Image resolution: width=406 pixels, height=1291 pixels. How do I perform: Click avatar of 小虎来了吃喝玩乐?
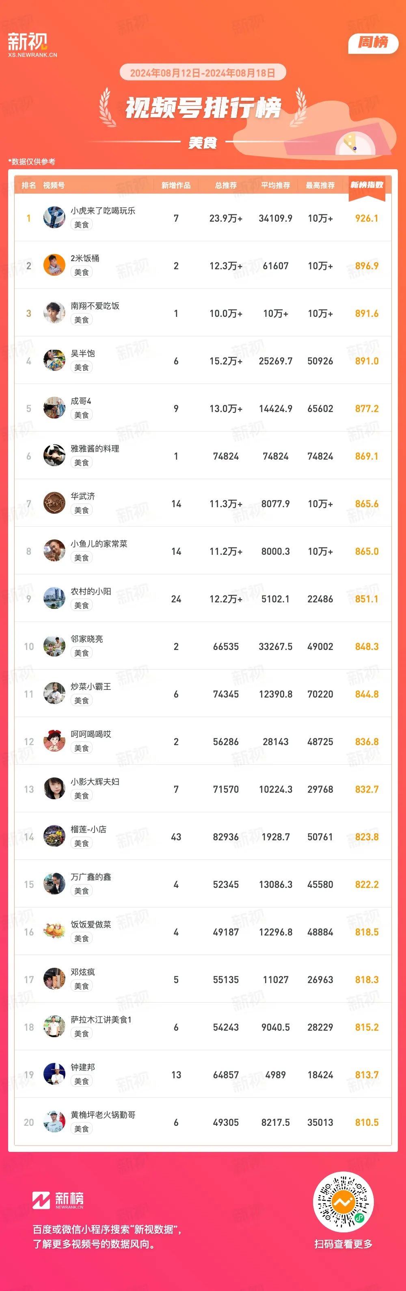pos(54,218)
